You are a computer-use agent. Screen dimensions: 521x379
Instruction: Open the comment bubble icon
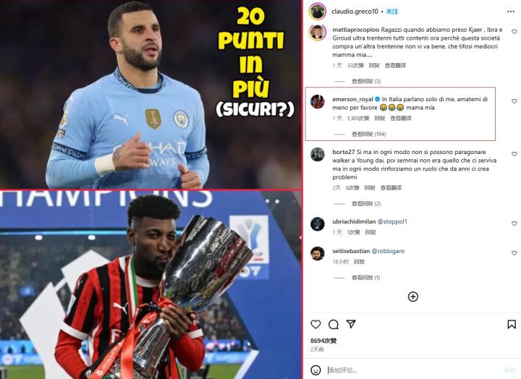pos(334,324)
